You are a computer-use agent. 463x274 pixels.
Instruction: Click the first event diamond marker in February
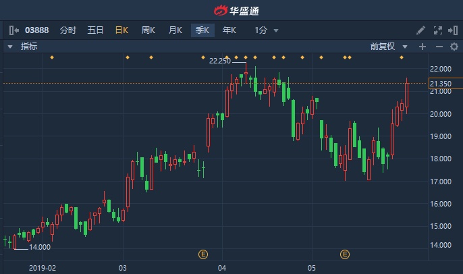52,57
